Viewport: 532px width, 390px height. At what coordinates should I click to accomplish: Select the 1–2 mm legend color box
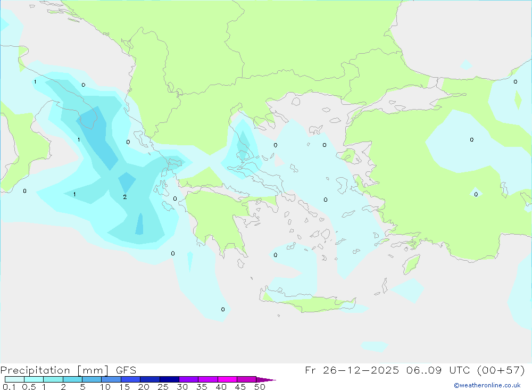(53, 379)
